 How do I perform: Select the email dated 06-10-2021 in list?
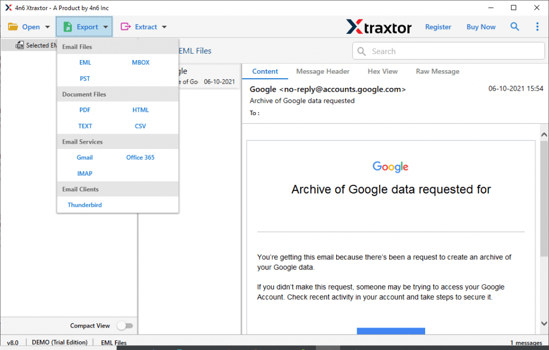(x=210, y=76)
